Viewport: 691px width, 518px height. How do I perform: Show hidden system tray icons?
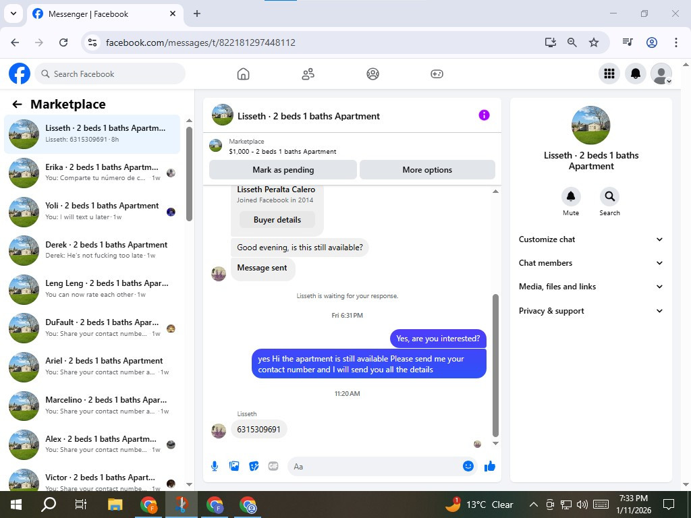pos(533,505)
